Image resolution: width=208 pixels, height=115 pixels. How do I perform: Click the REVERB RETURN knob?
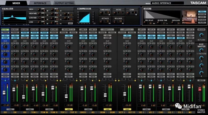pos(201,35)
